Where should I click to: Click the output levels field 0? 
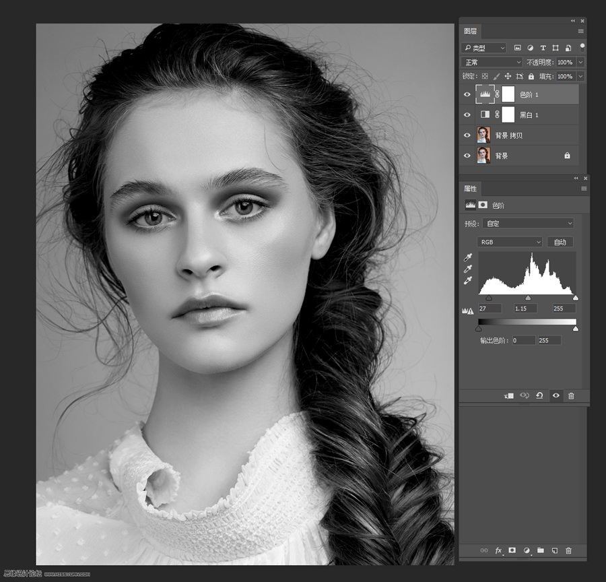(524, 340)
